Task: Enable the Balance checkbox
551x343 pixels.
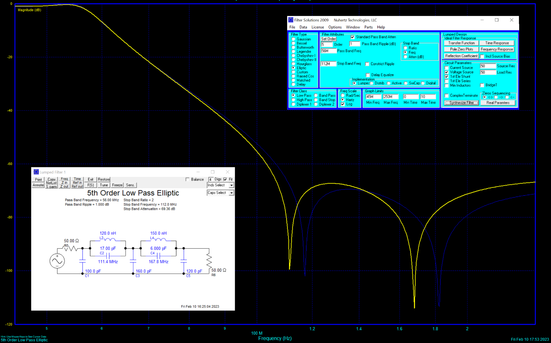Action: (187, 179)
